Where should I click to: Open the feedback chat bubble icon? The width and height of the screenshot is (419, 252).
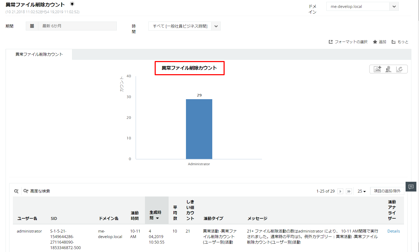411,187
